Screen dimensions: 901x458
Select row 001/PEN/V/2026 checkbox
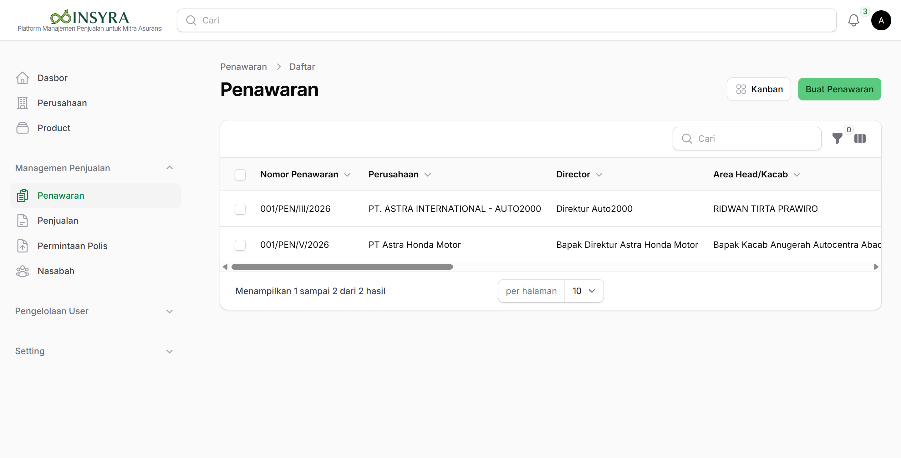[x=240, y=245]
